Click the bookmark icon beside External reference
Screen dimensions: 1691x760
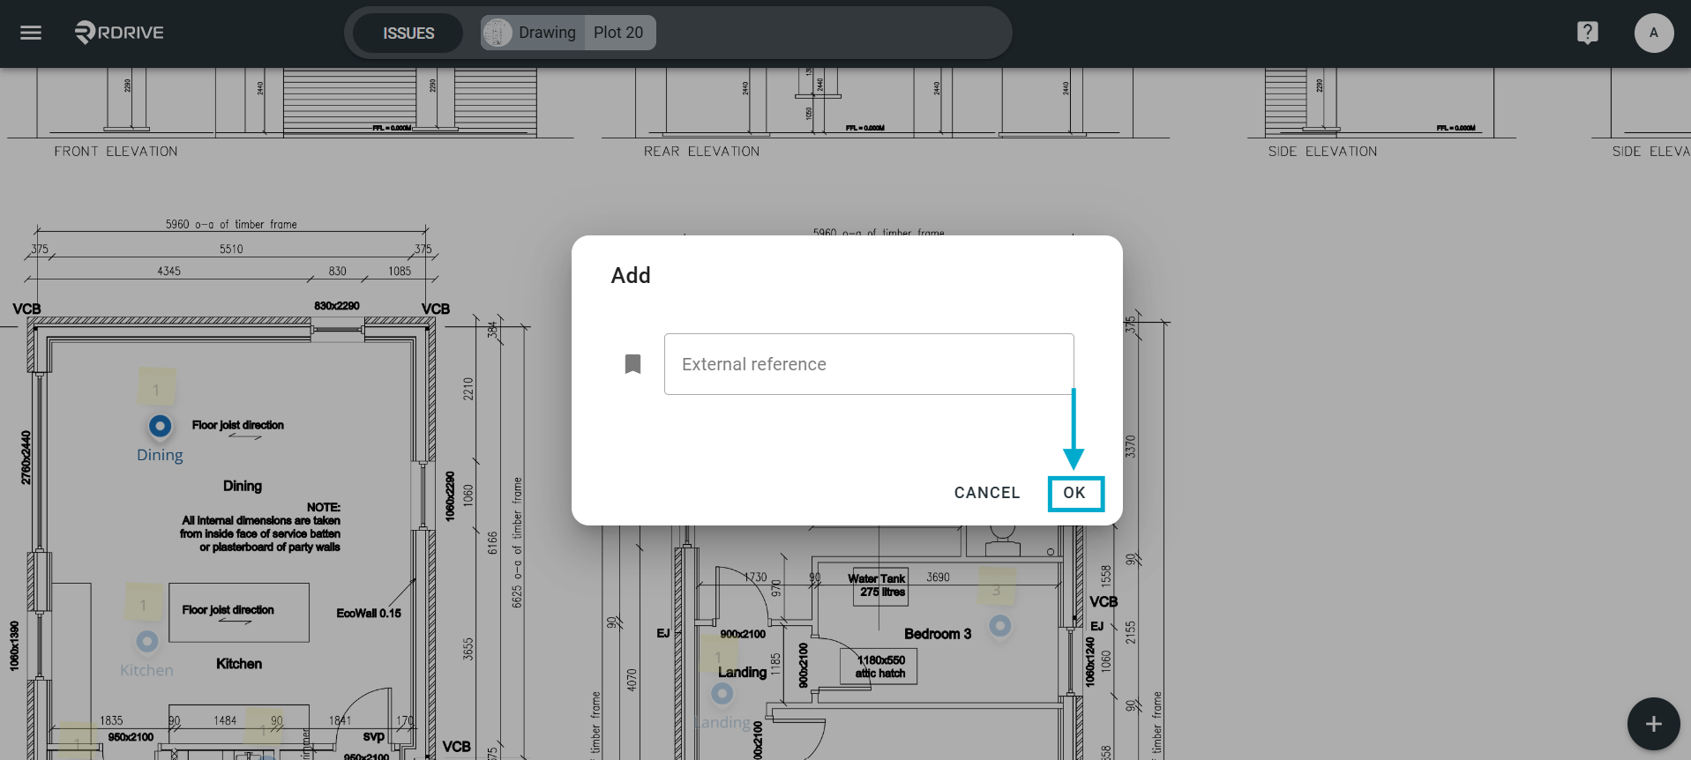pos(632,364)
